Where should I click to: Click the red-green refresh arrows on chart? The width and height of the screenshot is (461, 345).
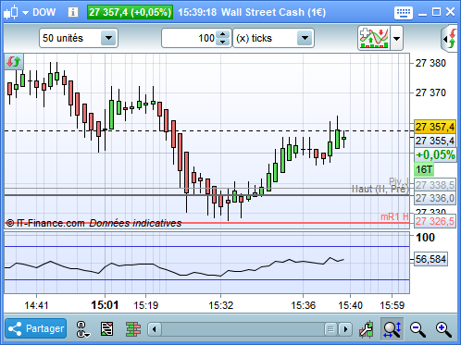[14, 61]
